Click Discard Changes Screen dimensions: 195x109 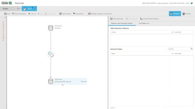coord(19,14)
